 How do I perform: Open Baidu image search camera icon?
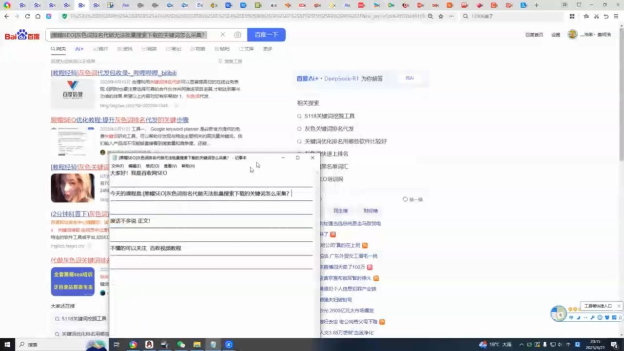[x=237, y=35]
